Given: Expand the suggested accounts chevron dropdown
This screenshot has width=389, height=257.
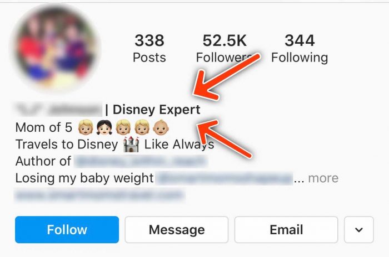Looking at the screenshot, I should click(359, 229).
